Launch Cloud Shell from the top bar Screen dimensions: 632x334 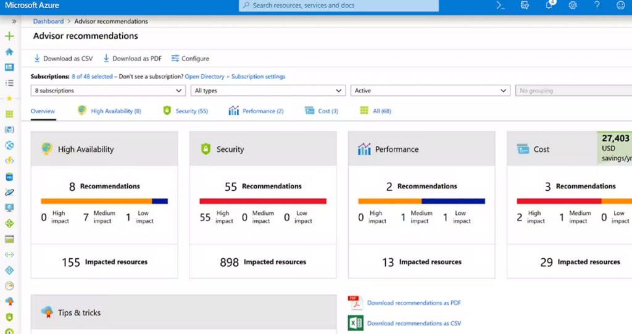pos(500,5)
